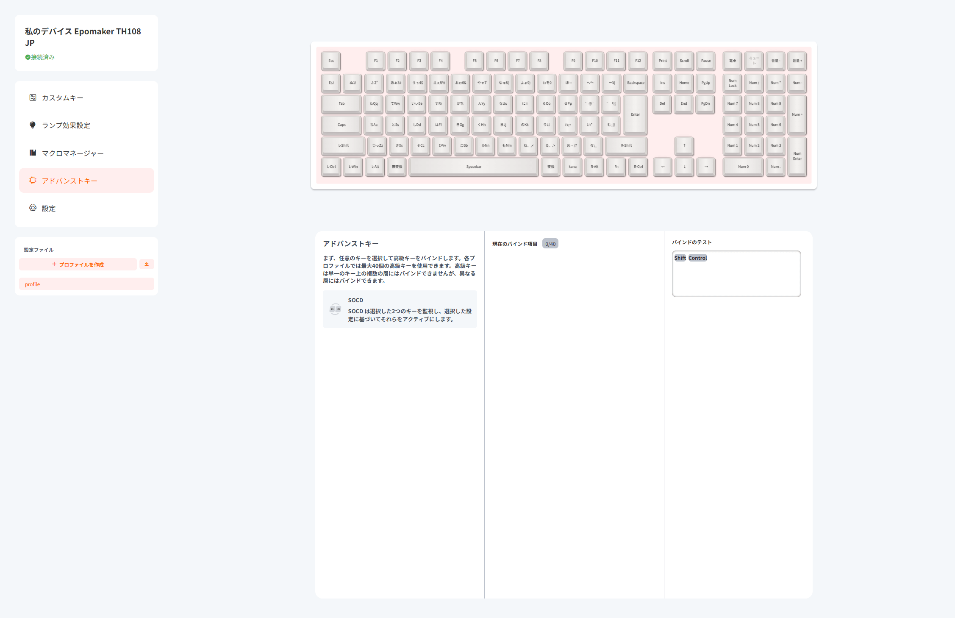Click the macro manager icon
Screen dimensions: 955x618
[x=33, y=153]
